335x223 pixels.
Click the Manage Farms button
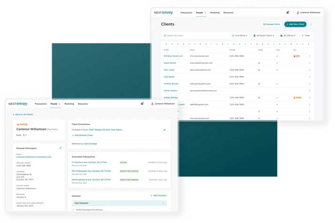pyautogui.click(x=272, y=24)
